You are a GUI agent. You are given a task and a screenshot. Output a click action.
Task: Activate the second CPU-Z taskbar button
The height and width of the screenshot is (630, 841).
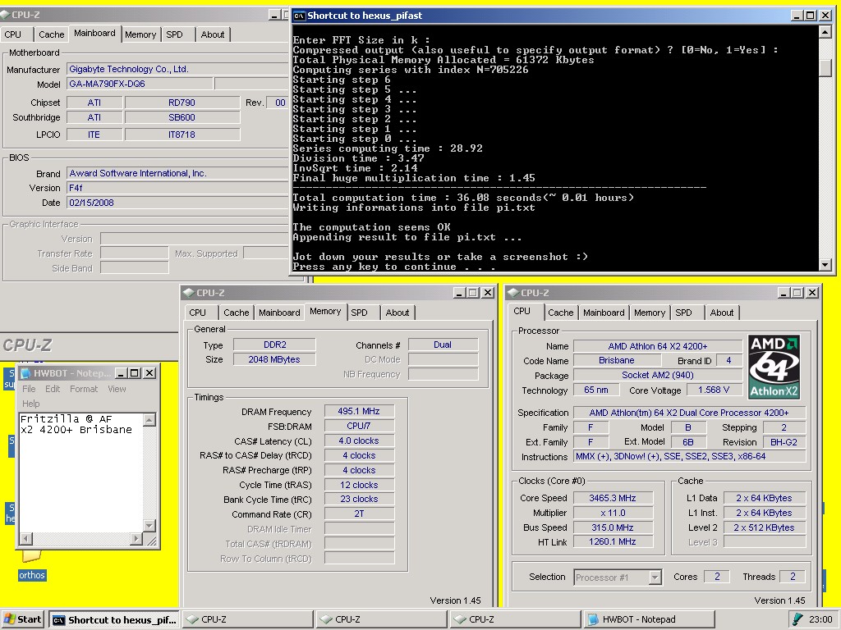pyautogui.click(x=381, y=620)
